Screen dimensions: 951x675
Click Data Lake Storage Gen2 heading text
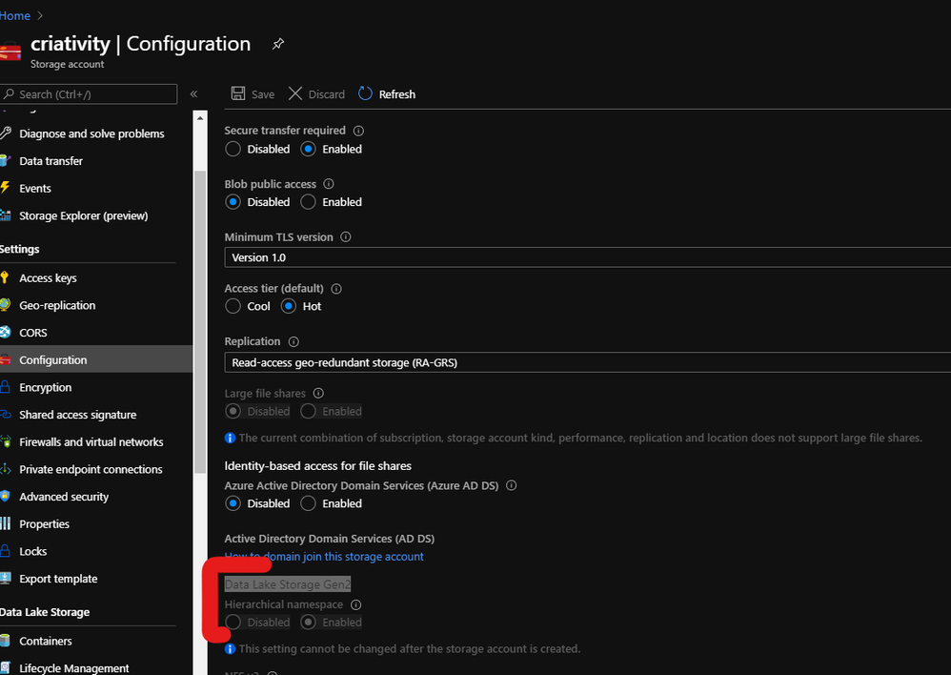pyautogui.click(x=288, y=583)
